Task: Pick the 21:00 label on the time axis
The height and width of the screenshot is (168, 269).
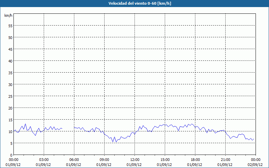Action: click(x=225, y=160)
